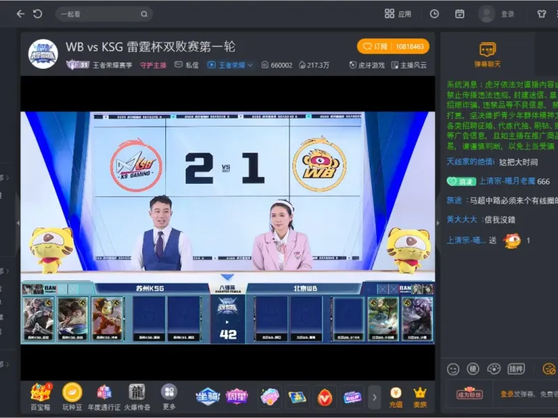Open 王者荣耀赛事 streamer name
Viewport: 558px width, 418px height.
pos(112,65)
